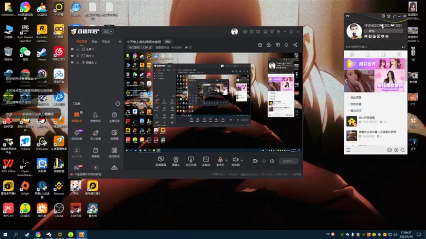Toggle lock for 图片 2 source
The height and width of the screenshot is (239, 426).
(x=77, y=56)
